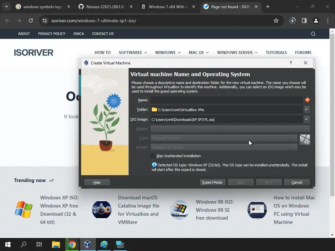Viewport: 335px width, 251px height.
Task: Close the windows symbols logo tab
Action: (69, 7)
